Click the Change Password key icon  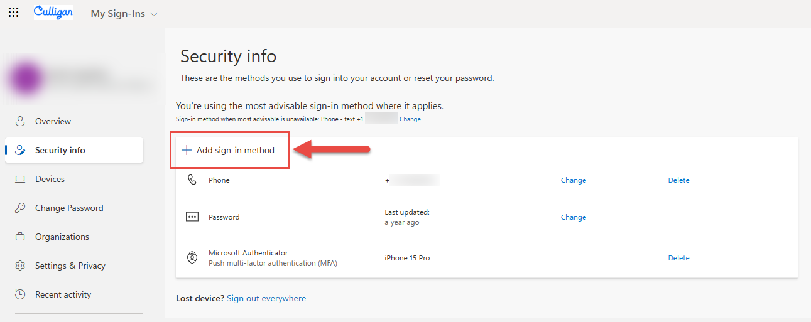20,208
